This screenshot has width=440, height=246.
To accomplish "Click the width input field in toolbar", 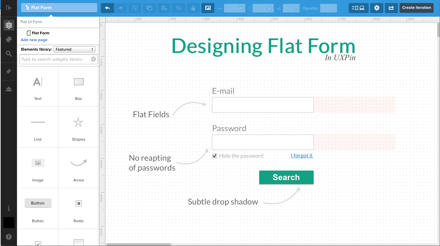I will pyautogui.click(x=234, y=8).
